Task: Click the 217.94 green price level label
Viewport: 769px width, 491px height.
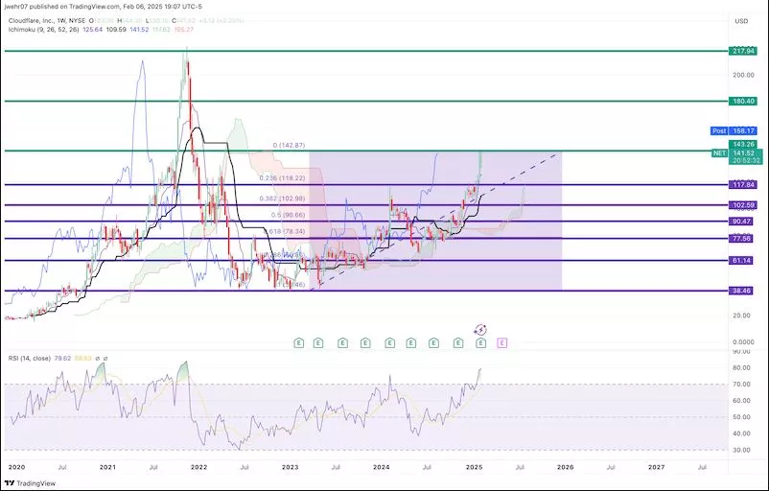Action: (x=741, y=50)
